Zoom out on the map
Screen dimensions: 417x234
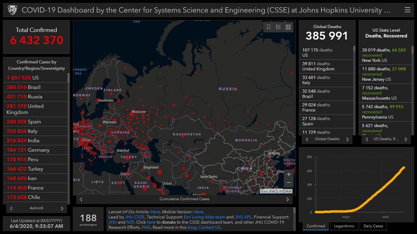[289, 183]
